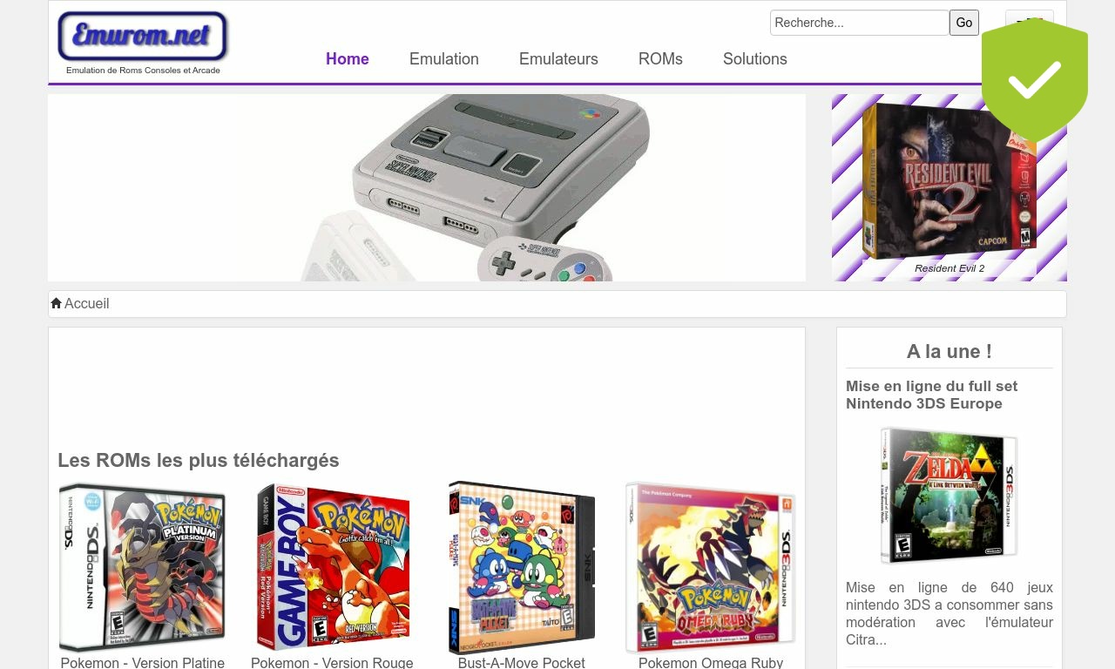The width and height of the screenshot is (1115, 669).
Task: Open the Emulateurs menu
Action: click(x=558, y=59)
